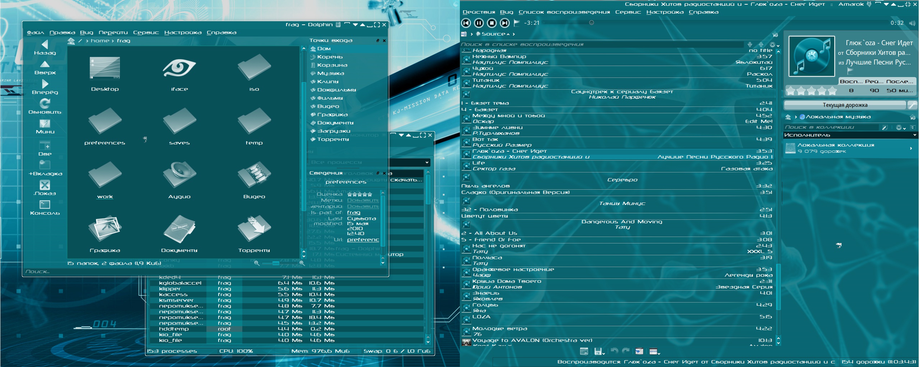Image resolution: width=919 pixels, height=367 pixels.
Task: Click the Поиск в коллекции search field
Action: [x=831, y=127]
